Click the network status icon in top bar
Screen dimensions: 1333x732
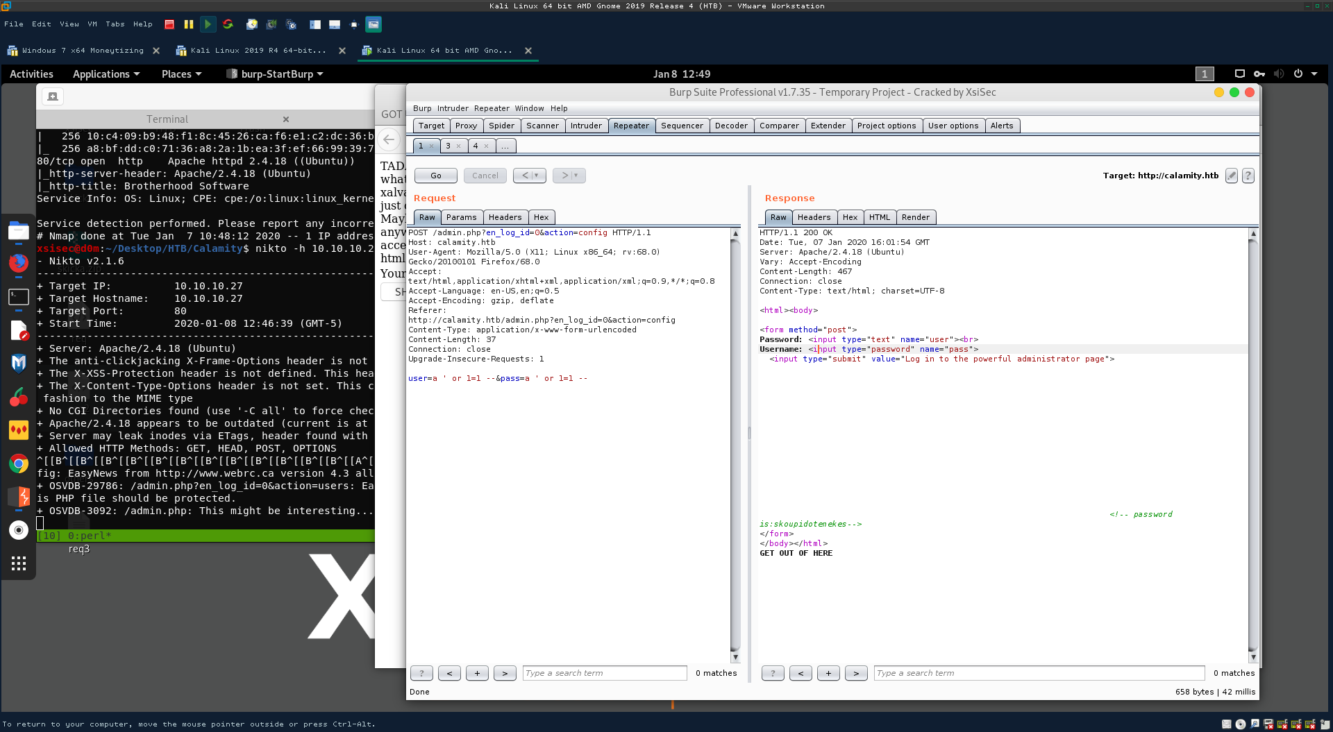point(1239,74)
